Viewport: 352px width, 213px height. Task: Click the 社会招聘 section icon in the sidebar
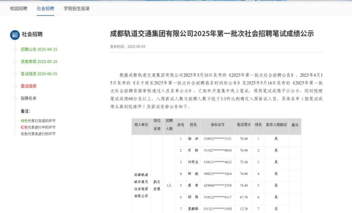click(x=15, y=35)
